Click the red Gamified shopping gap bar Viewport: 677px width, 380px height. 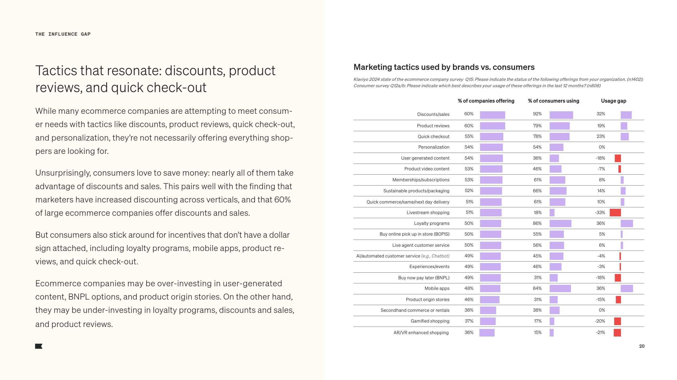[x=617, y=321]
